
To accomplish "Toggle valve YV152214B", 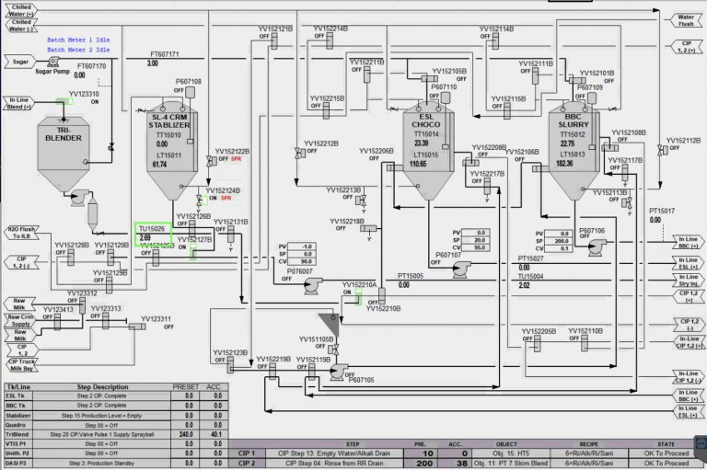I will 330,40.
